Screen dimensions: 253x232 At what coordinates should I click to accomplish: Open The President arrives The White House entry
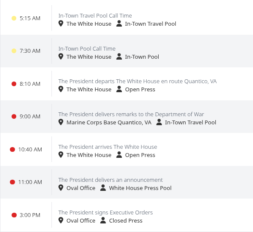pos(108,147)
